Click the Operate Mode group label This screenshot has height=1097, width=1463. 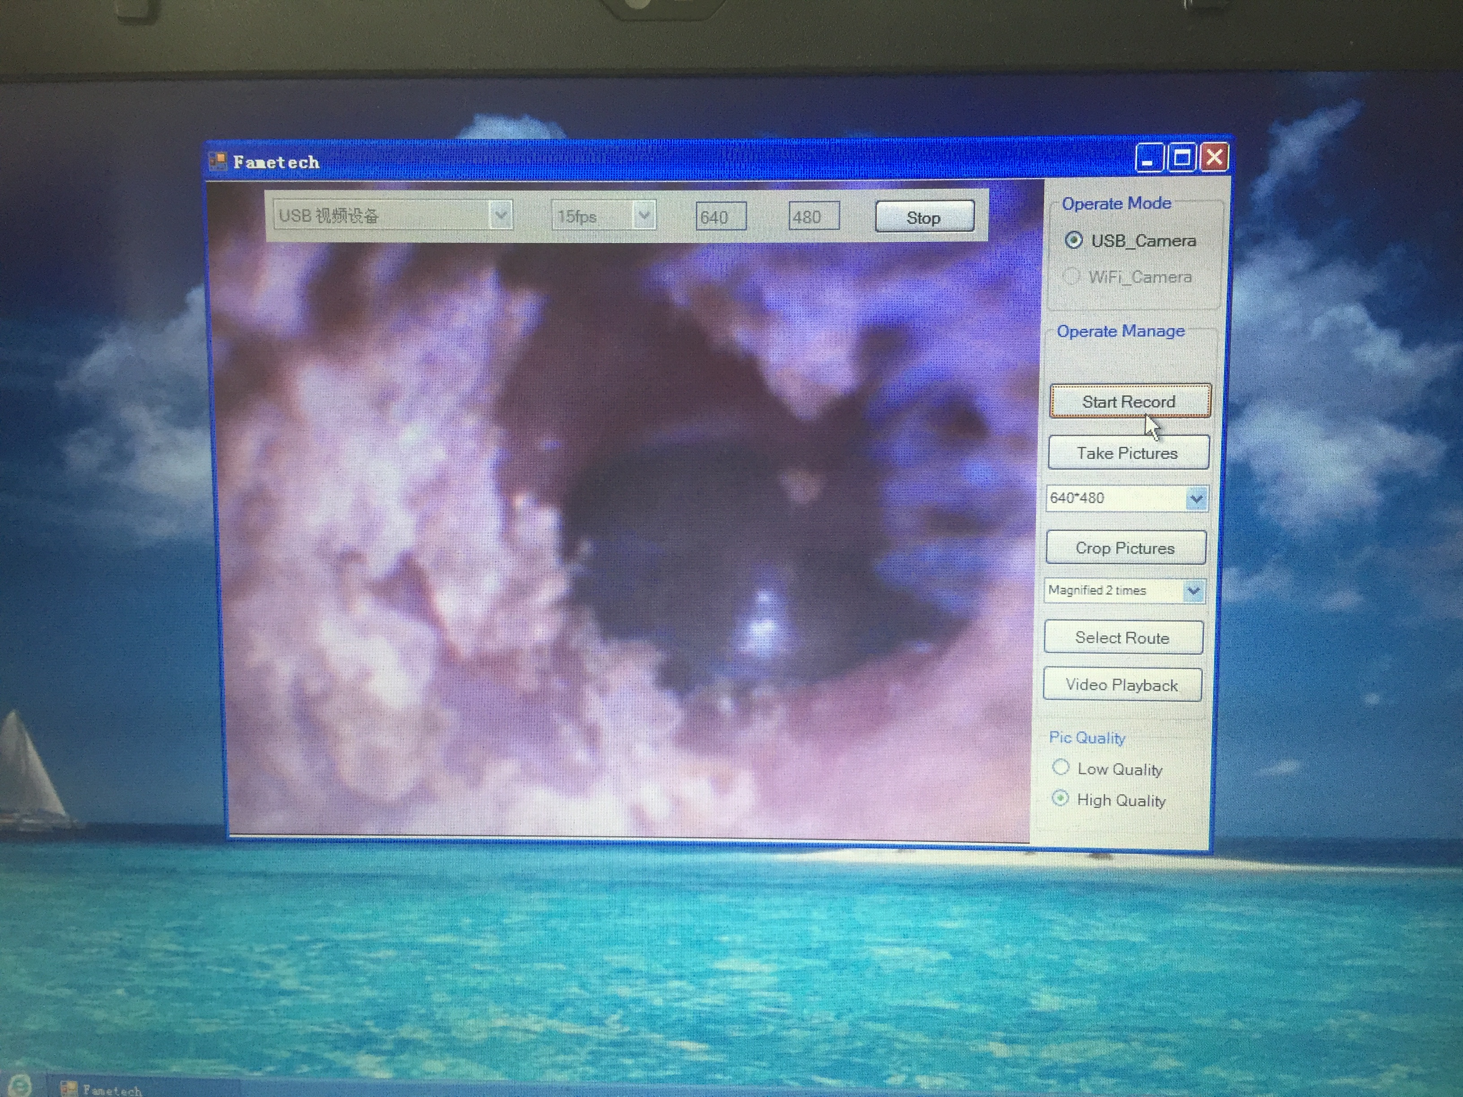(1117, 203)
